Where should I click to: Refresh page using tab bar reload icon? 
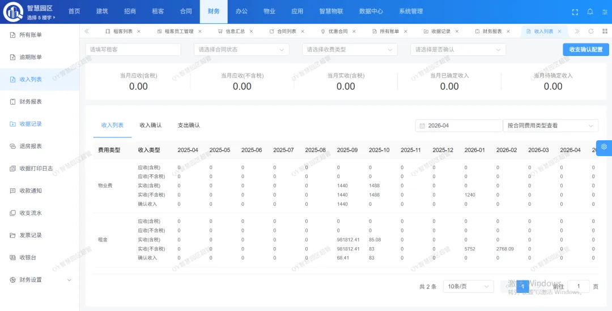(x=591, y=31)
